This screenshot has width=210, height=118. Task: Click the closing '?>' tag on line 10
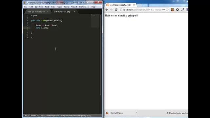pyautogui.click(x=32, y=38)
